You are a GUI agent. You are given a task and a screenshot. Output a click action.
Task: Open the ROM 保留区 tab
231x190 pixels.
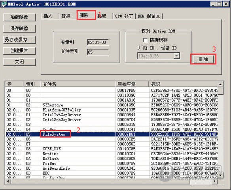tap(149, 16)
